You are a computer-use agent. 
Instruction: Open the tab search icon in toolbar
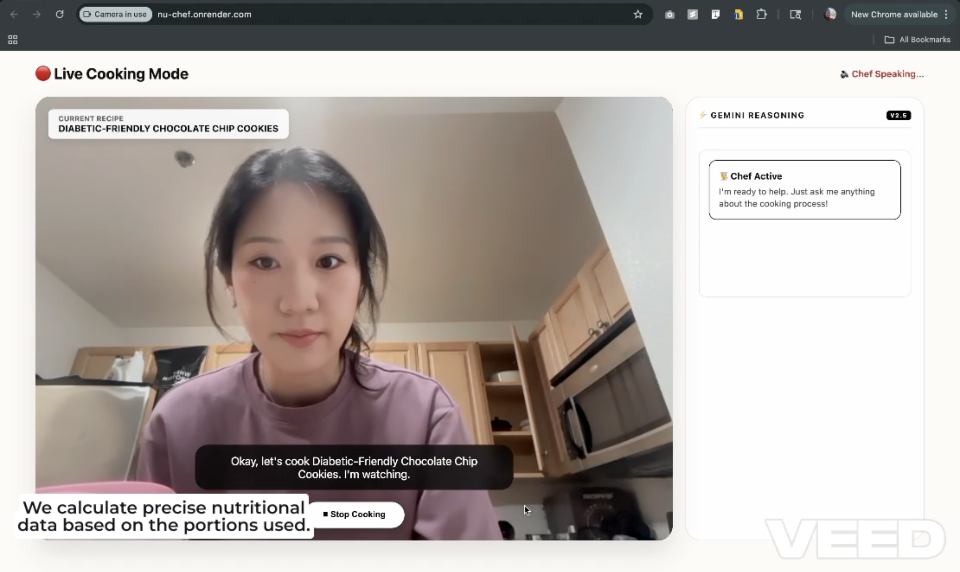[796, 14]
